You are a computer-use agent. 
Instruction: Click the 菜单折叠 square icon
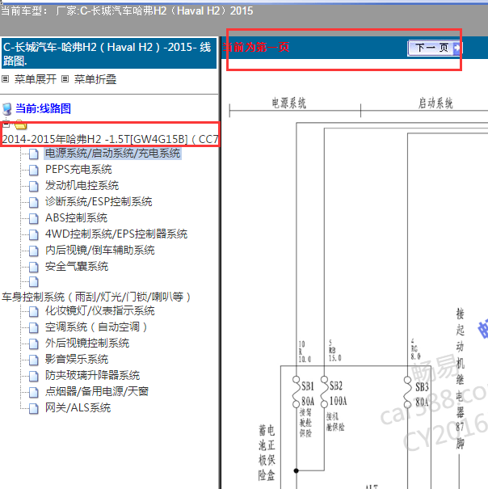point(65,79)
